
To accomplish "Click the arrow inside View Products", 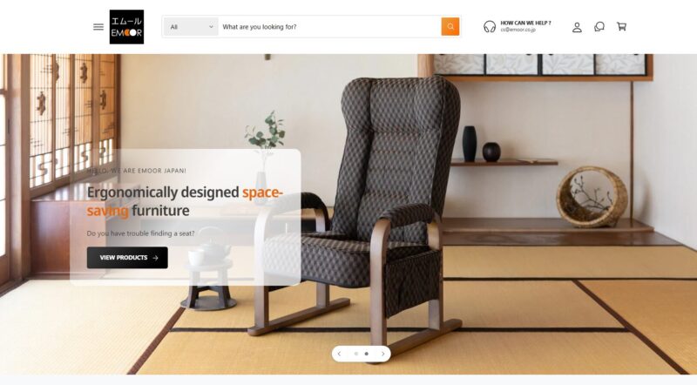I will point(155,258).
